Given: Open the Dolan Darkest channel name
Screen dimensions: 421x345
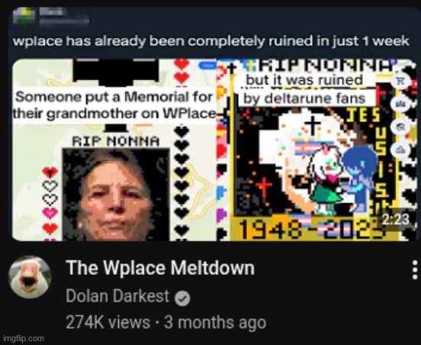Looking at the screenshot, I should 117,296.
